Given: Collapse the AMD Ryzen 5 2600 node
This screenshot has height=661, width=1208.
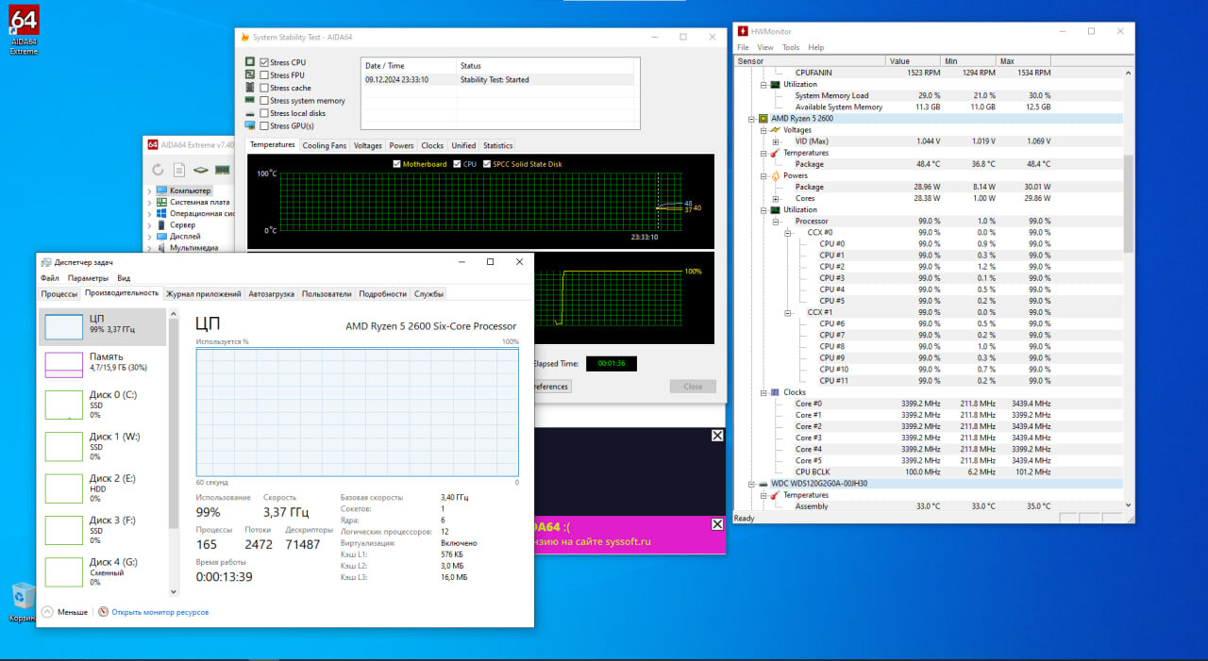Looking at the screenshot, I should click(751, 119).
